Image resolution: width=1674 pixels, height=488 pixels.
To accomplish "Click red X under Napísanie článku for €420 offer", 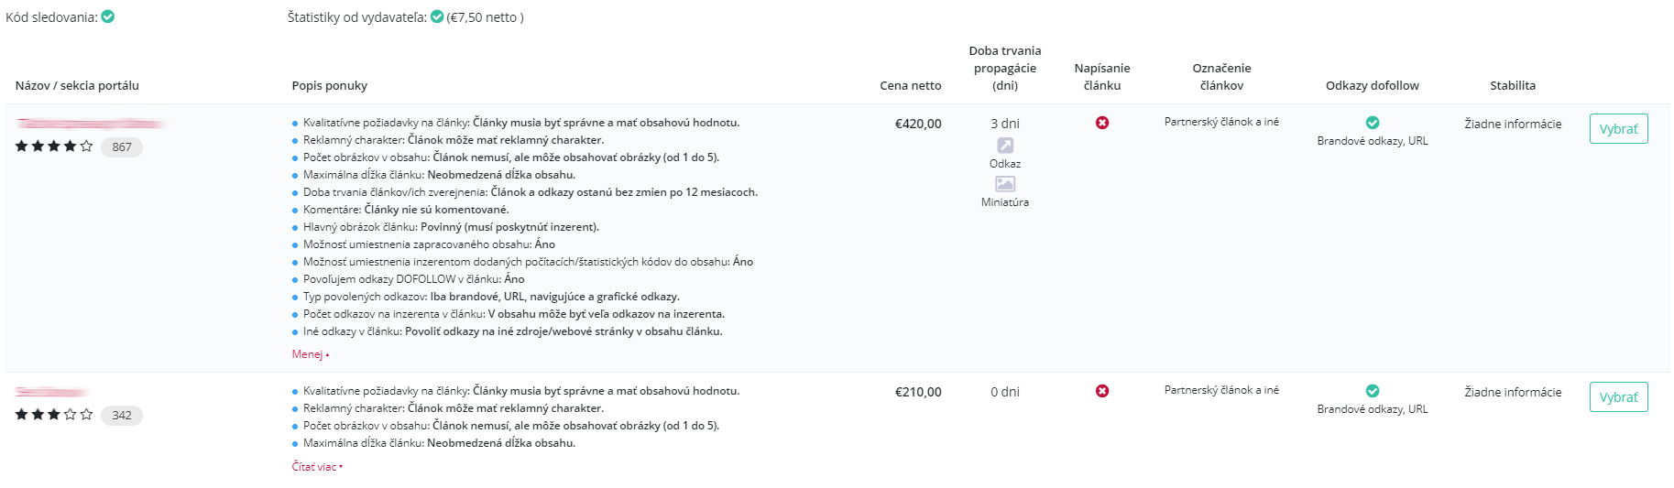I will 1102,123.
